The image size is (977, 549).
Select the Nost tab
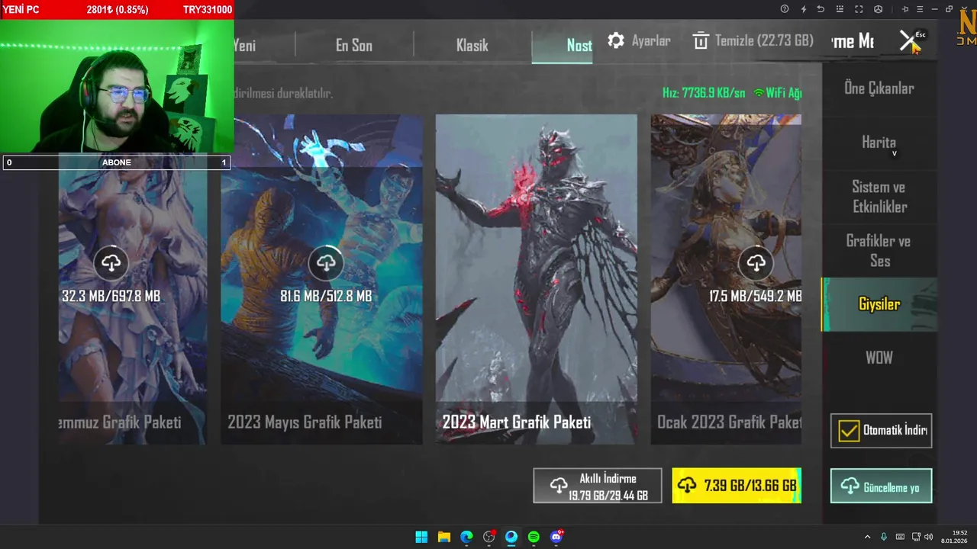point(563,46)
